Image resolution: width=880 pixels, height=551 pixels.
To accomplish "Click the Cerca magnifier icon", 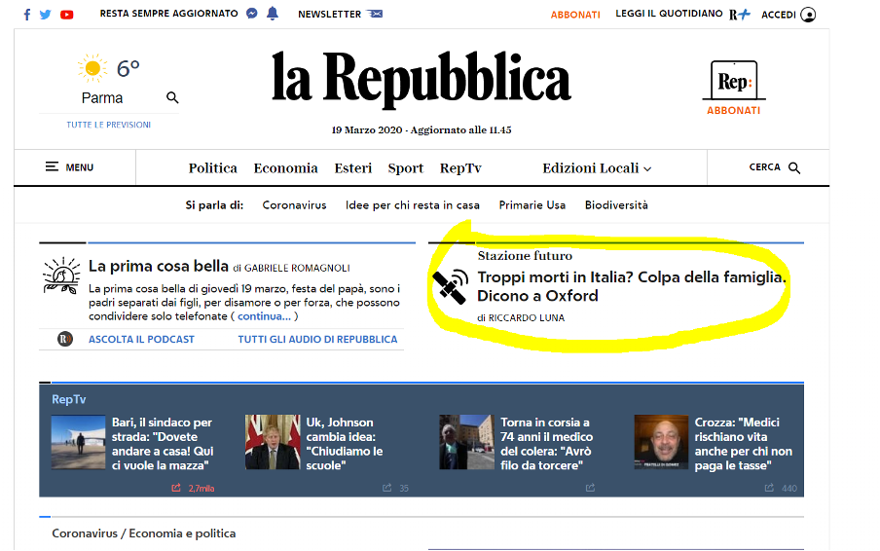I will pyautogui.click(x=794, y=167).
